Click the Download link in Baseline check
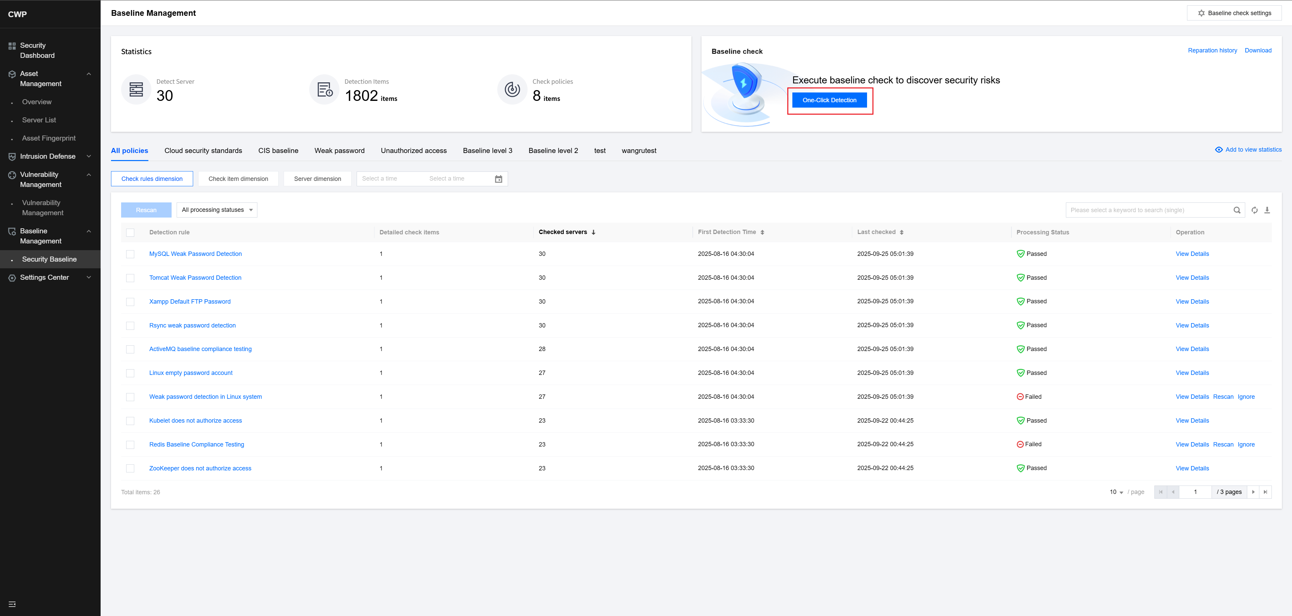This screenshot has height=616, width=1292. [1258, 51]
